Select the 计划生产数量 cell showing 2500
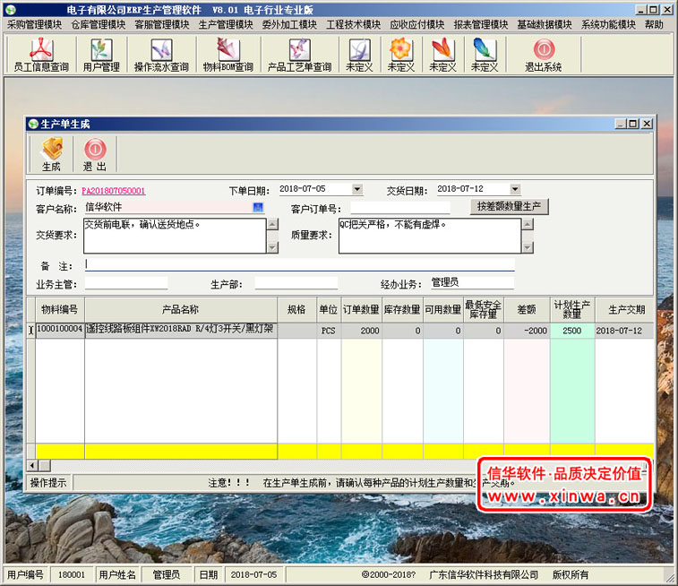This screenshot has width=678, height=586. point(571,331)
